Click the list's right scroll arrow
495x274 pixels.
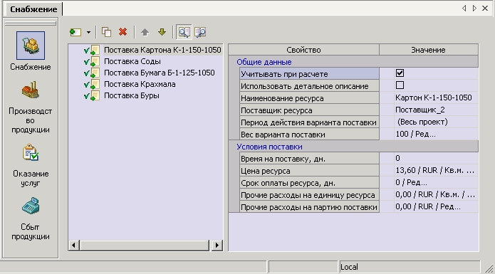217,245
